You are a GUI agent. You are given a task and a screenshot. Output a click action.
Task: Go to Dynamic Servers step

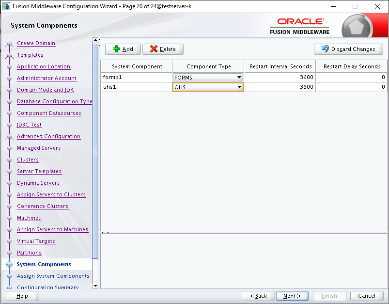(x=38, y=183)
